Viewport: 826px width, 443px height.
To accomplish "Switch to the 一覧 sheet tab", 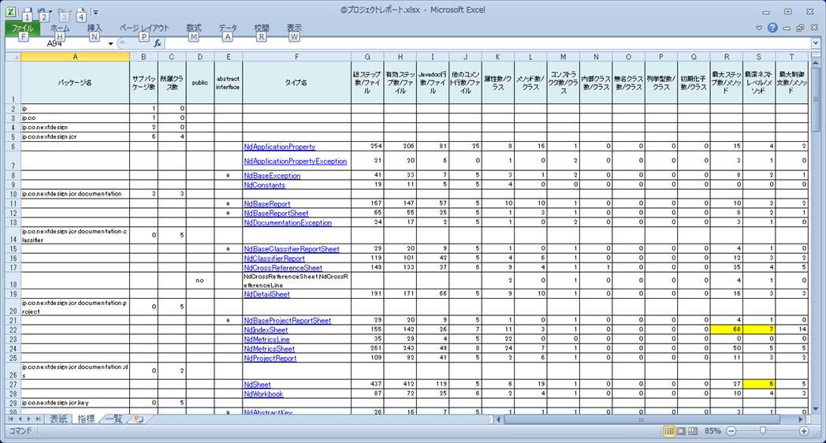I will click(113, 419).
